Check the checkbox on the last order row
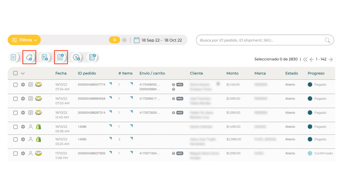This screenshot has width=341, height=192. (x=15, y=153)
